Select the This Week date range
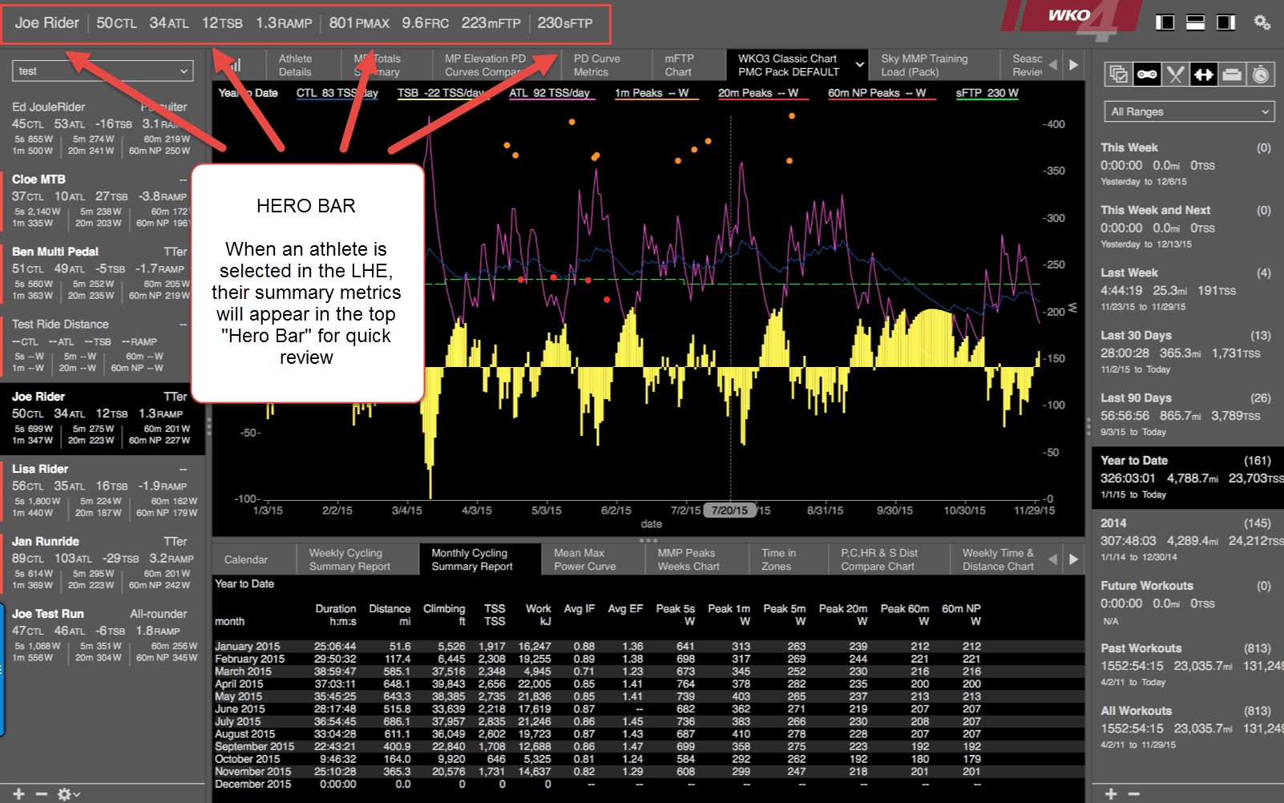This screenshot has height=803, width=1284. [x=1187, y=164]
